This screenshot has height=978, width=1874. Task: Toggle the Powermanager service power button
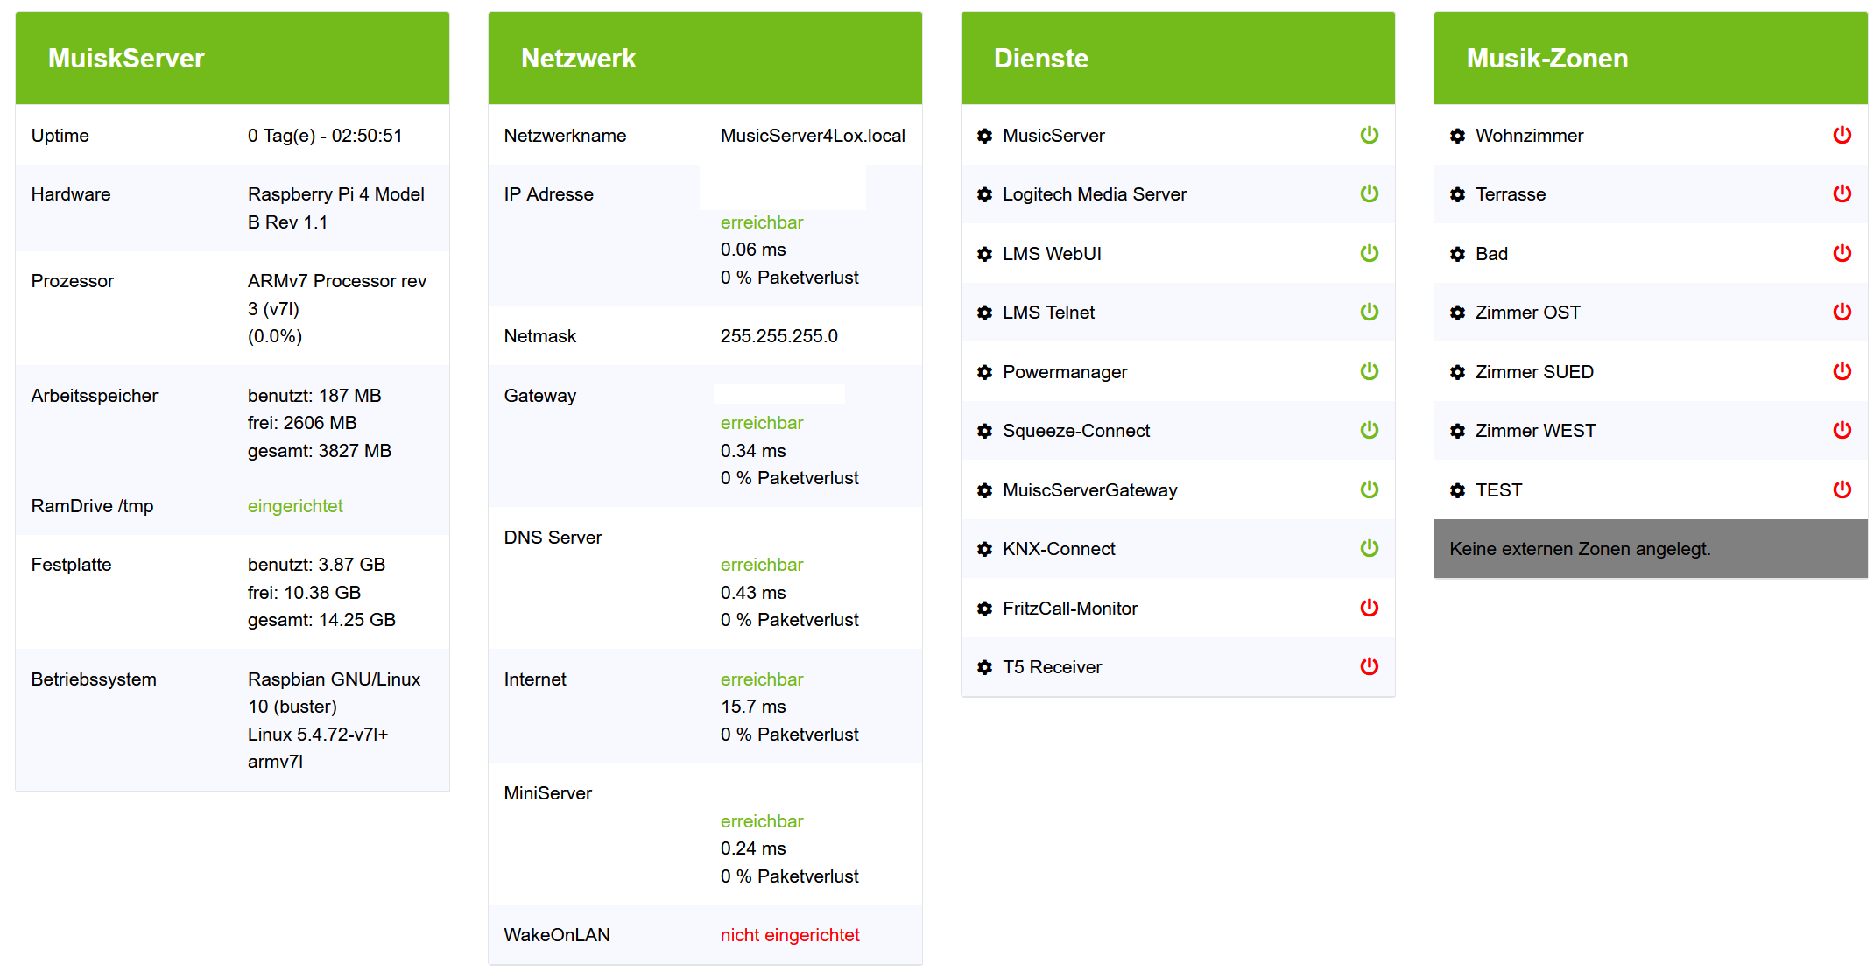click(1370, 371)
